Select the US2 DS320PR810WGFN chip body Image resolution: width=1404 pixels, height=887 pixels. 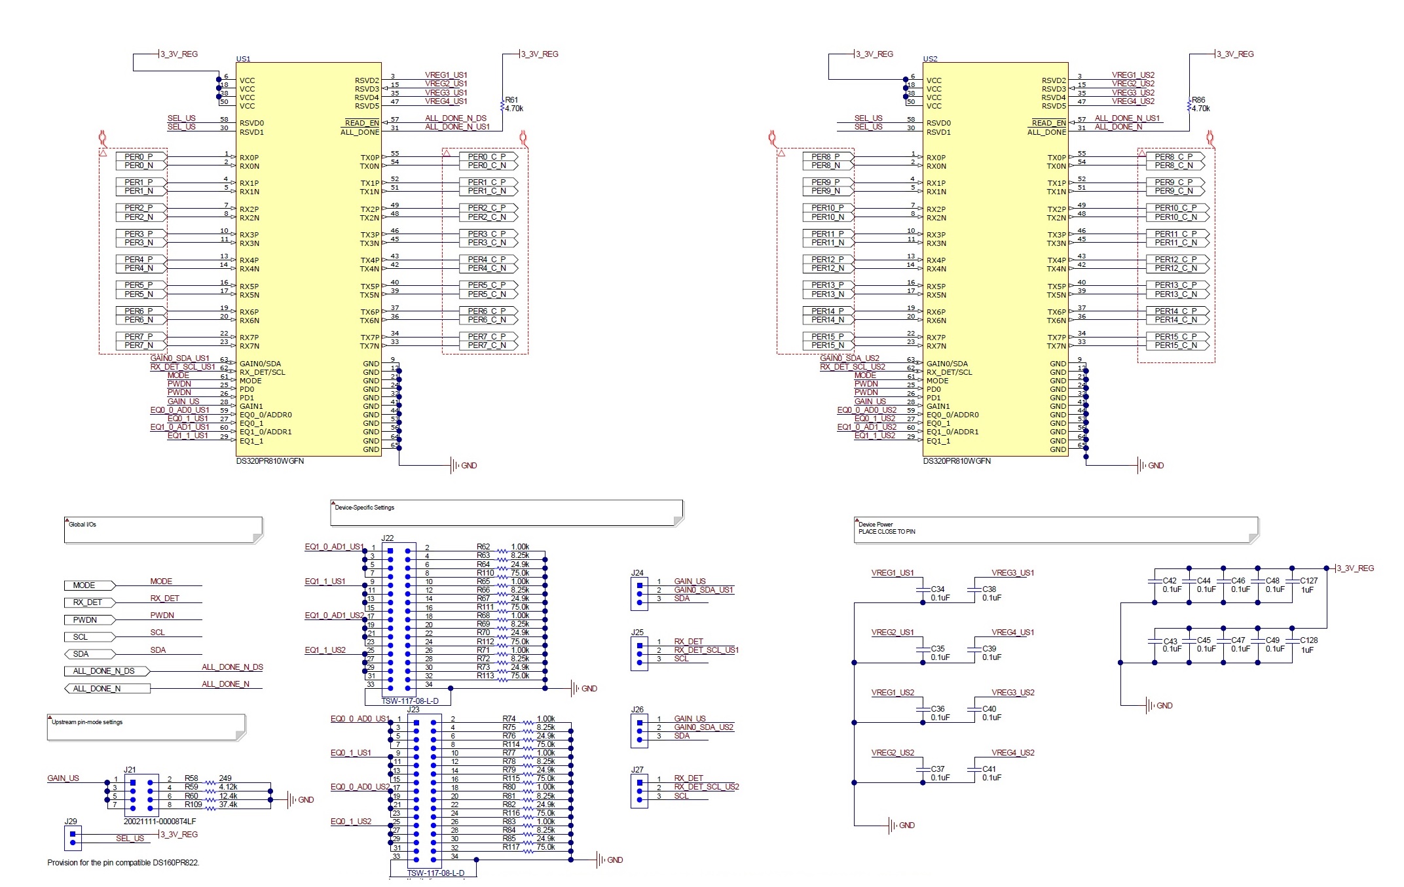pos(995,262)
